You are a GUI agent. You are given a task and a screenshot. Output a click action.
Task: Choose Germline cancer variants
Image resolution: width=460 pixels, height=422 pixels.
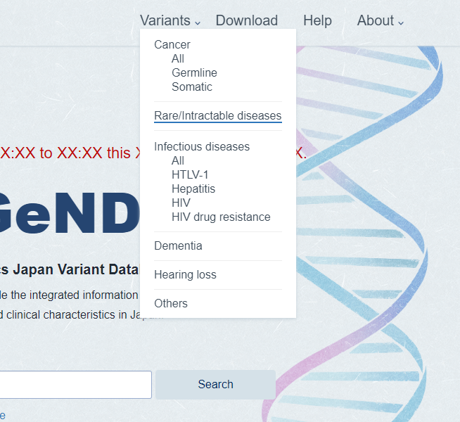click(x=194, y=73)
